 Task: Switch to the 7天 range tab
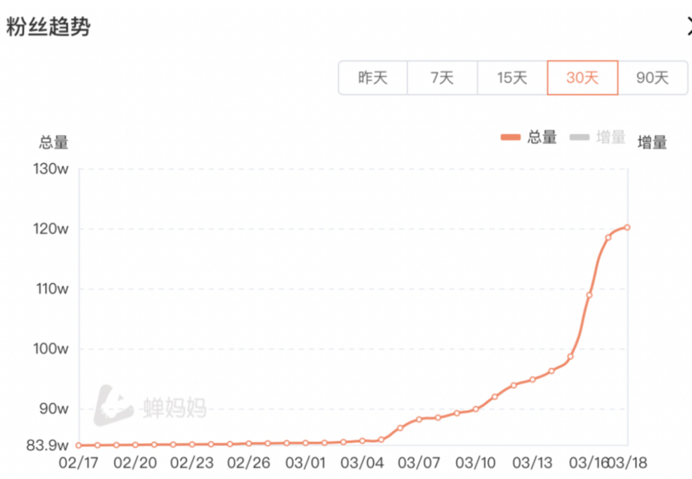(442, 78)
